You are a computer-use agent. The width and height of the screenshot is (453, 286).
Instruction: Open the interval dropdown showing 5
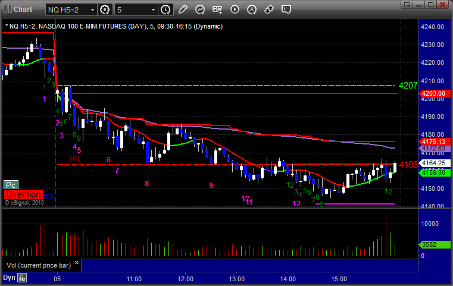pos(152,10)
